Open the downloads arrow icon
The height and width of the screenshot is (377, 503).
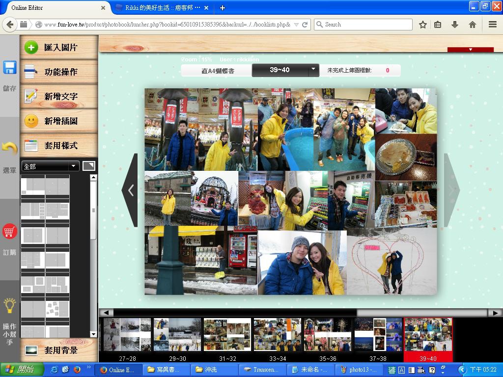tap(454, 25)
